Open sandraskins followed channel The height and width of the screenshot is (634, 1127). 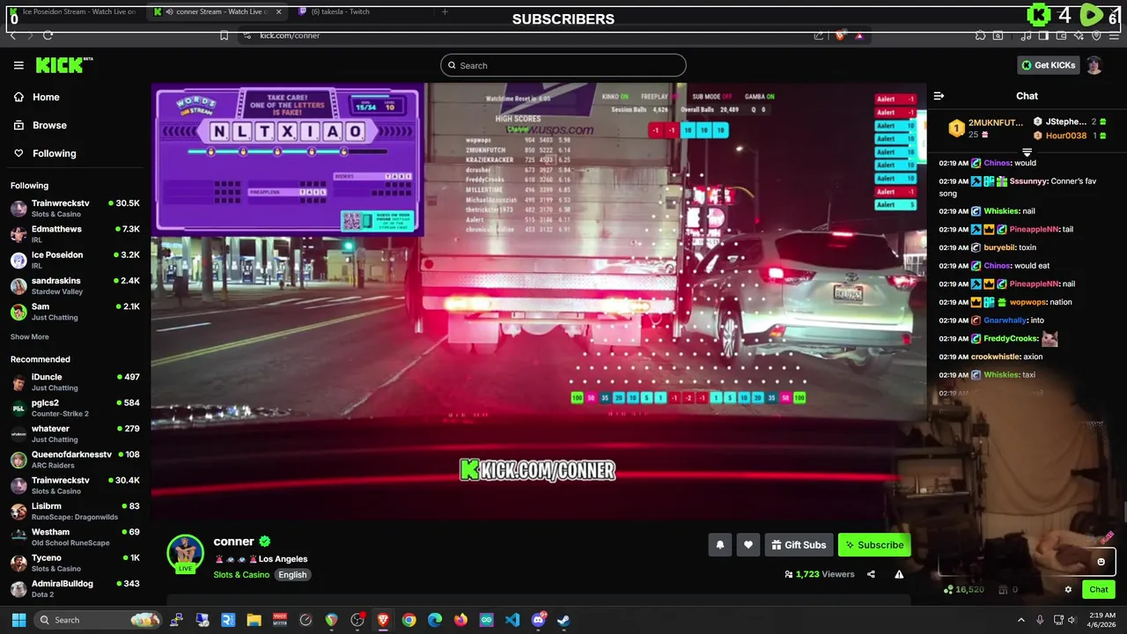tap(75, 285)
